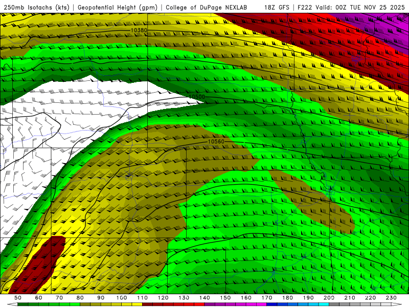Click the 70 value on the color scale
Viewport: 409px width, 307px height.
(x=59, y=298)
